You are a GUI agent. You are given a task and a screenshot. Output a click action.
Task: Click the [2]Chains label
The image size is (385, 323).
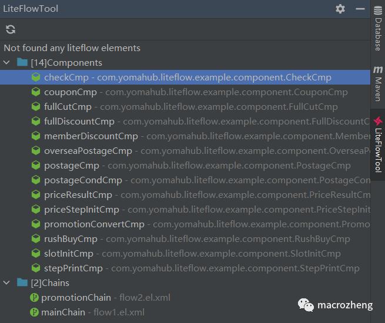[x=50, y=283]
